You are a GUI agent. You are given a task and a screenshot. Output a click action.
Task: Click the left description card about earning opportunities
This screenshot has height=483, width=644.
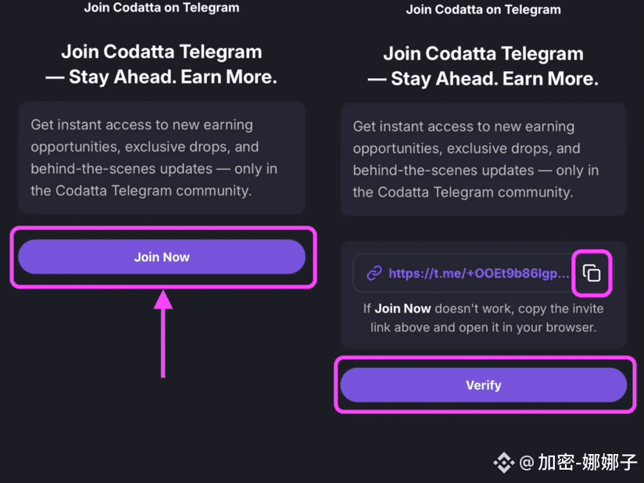[162, 158]
